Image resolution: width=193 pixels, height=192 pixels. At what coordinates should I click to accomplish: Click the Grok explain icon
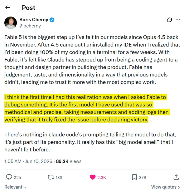pyautogui.click(x=170, y=20)
